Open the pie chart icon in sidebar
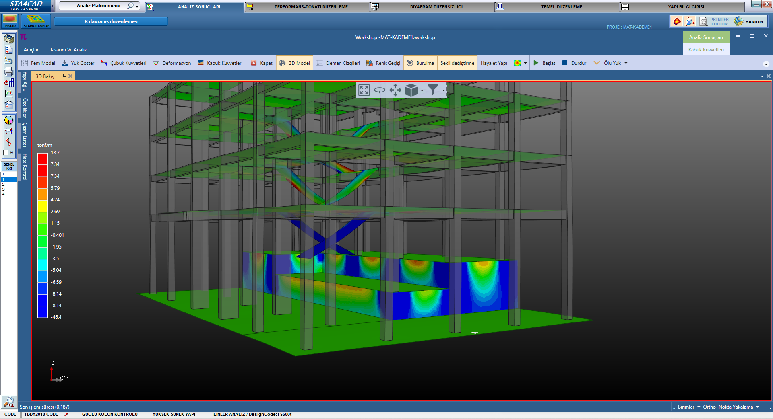Image resolution: width=773 pixels, height=419 pixels. (x=9, y=120)
